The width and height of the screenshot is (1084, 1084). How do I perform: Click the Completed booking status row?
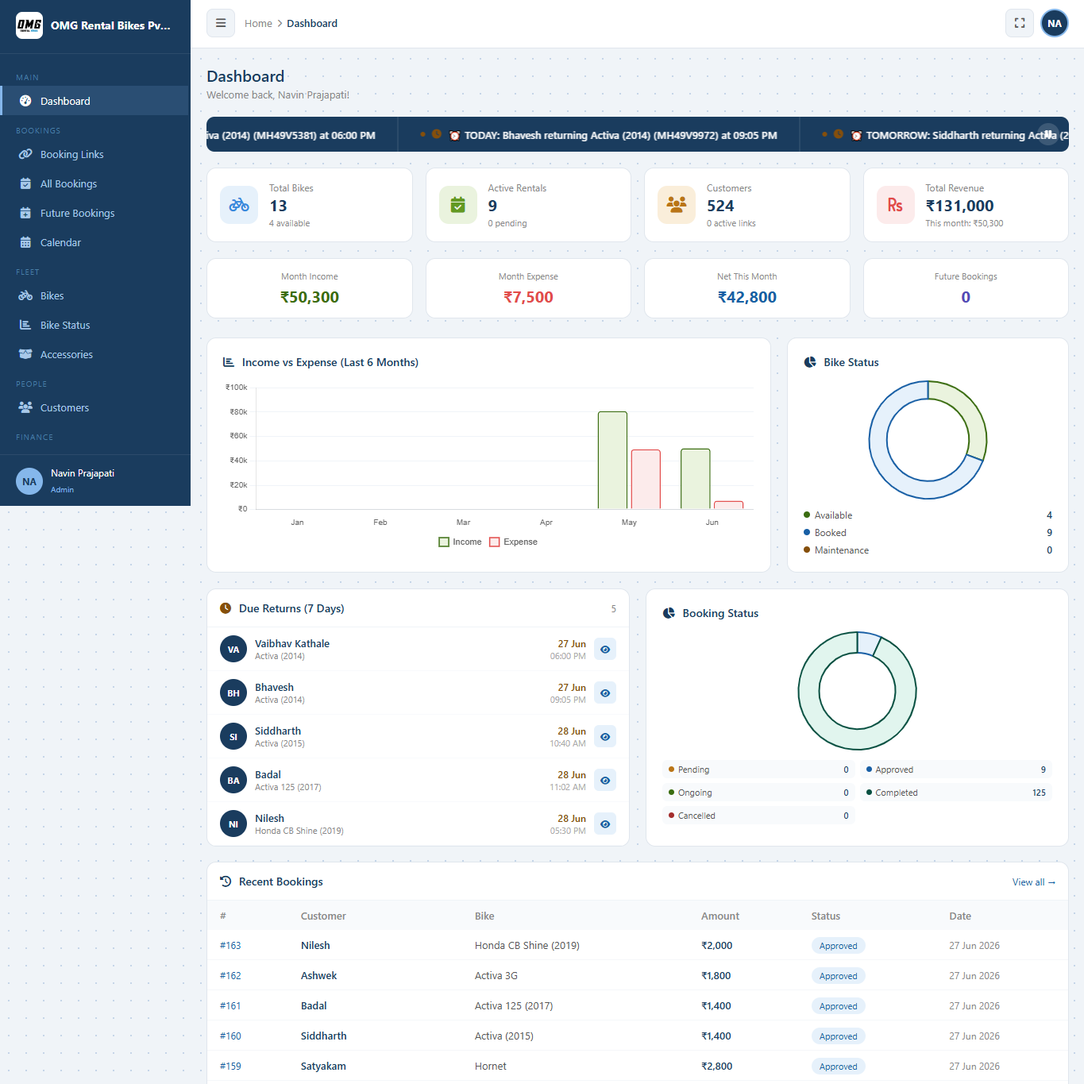[956, 793]
